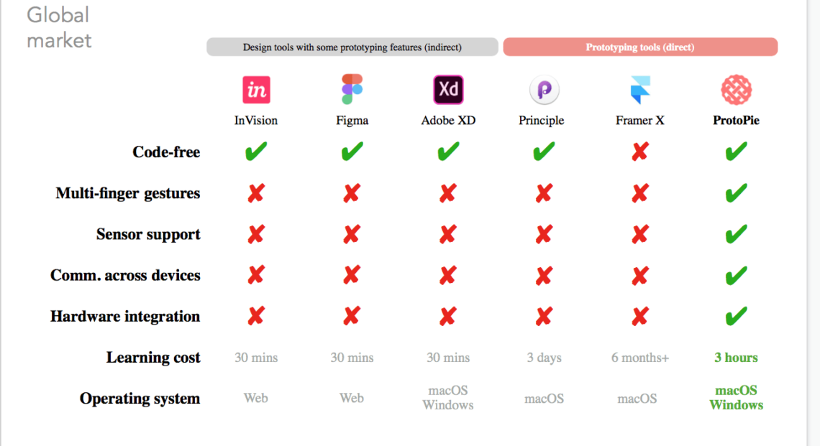
Task: Click the Operating system row label
Action: tap(140, 399)
